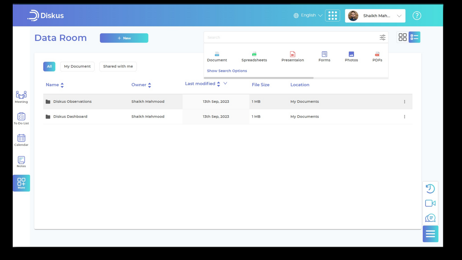Switch to list view

415,37
